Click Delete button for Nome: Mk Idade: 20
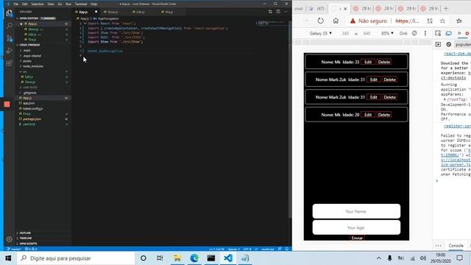 [x=384, y=115]
